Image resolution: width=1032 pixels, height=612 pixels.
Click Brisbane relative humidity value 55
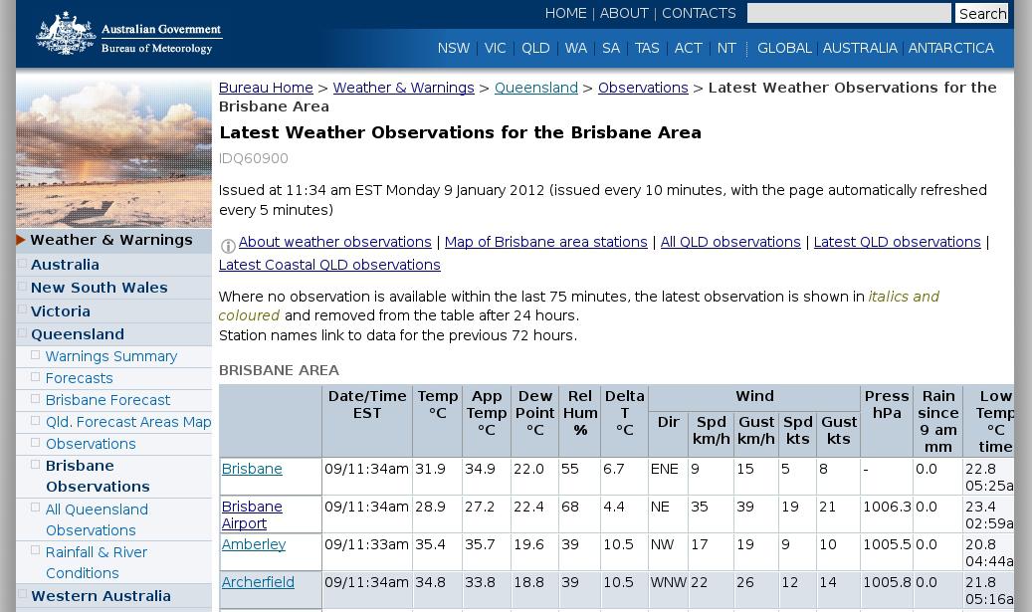(x=570, y=469)
